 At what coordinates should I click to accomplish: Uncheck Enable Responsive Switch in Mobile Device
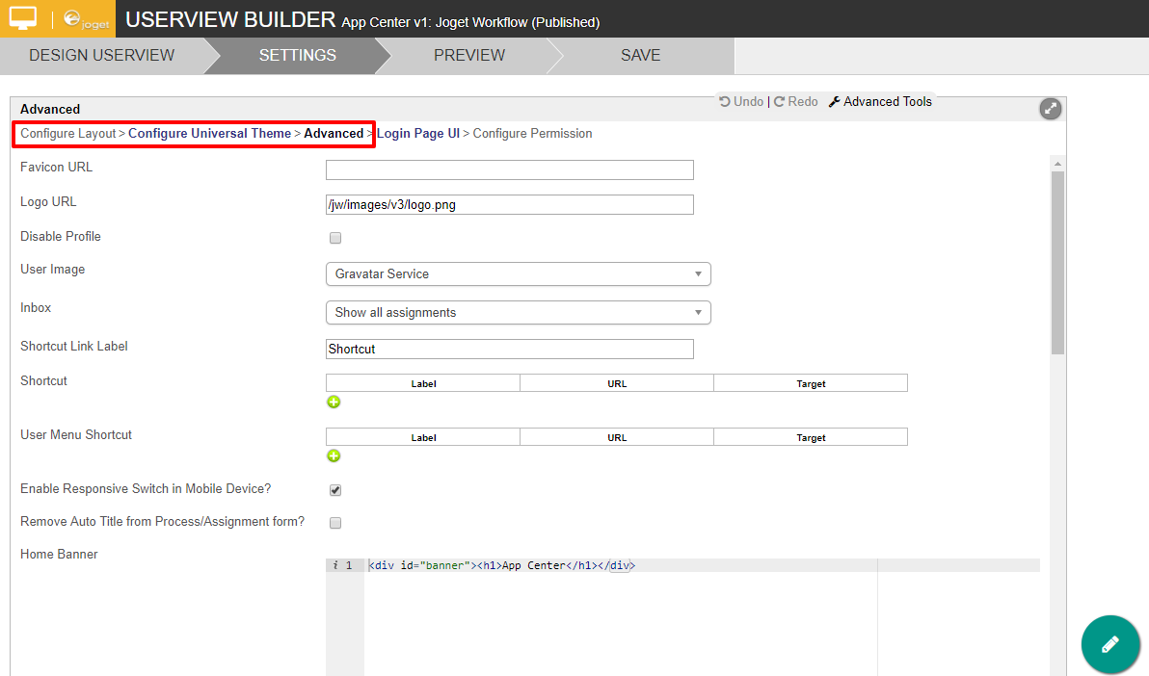(x=335, y=490)
